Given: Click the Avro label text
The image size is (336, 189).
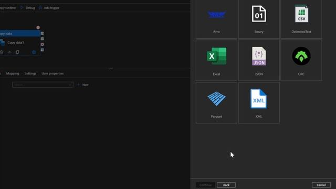Looking at the screenshot, I should [x=216, y=31].
